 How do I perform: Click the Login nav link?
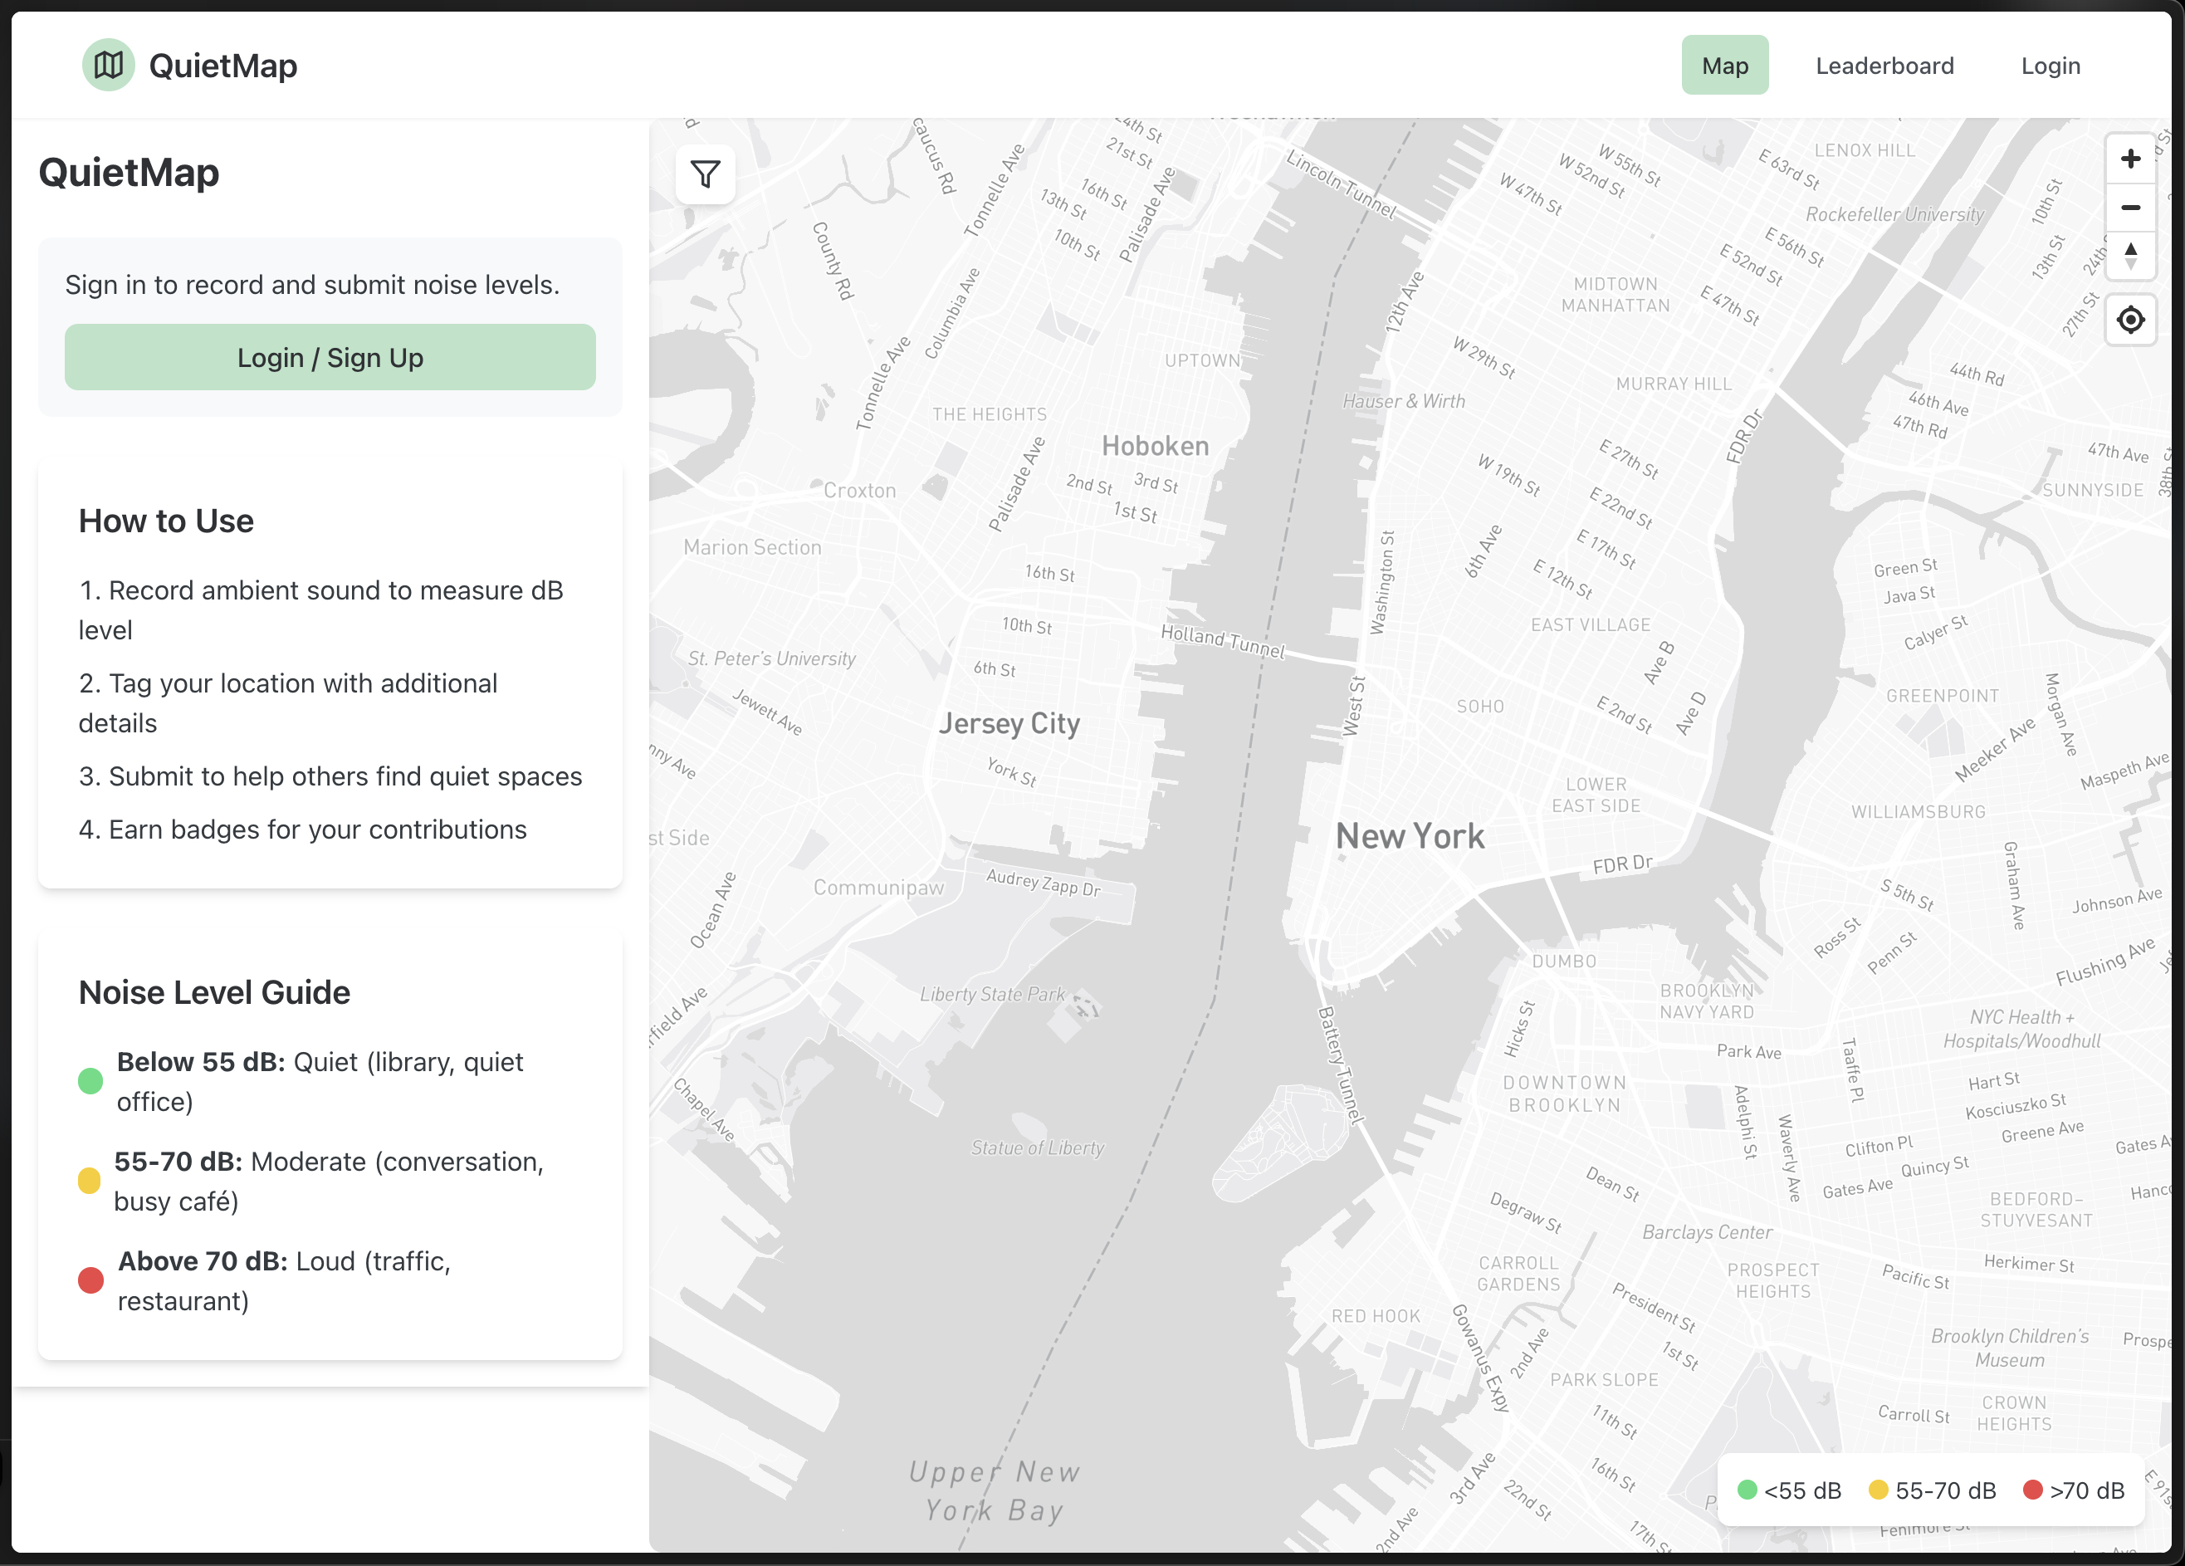(x=2051, y=66)
